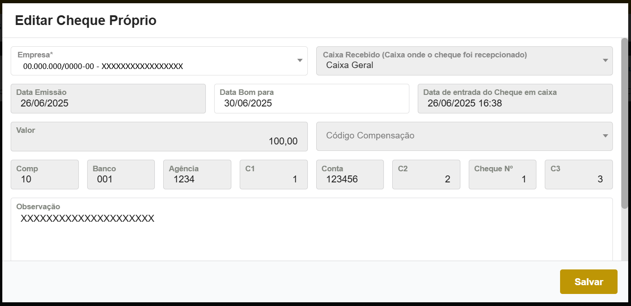Focus the C2 digit field
Screen dimensions: 631x306
(x=426, y=179)
